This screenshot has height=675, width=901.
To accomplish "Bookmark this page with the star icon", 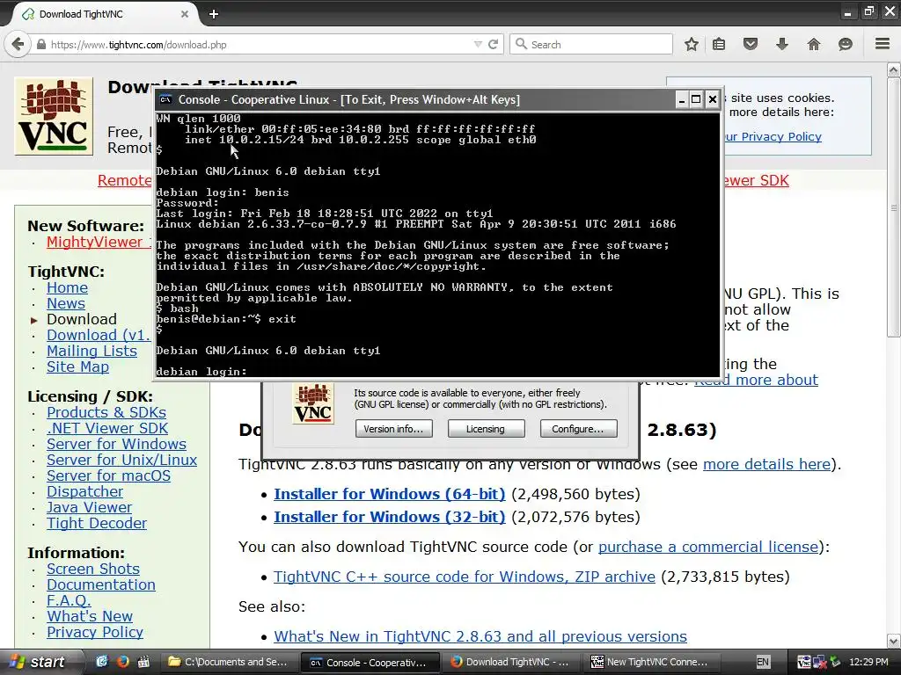I will coord(692,44).
